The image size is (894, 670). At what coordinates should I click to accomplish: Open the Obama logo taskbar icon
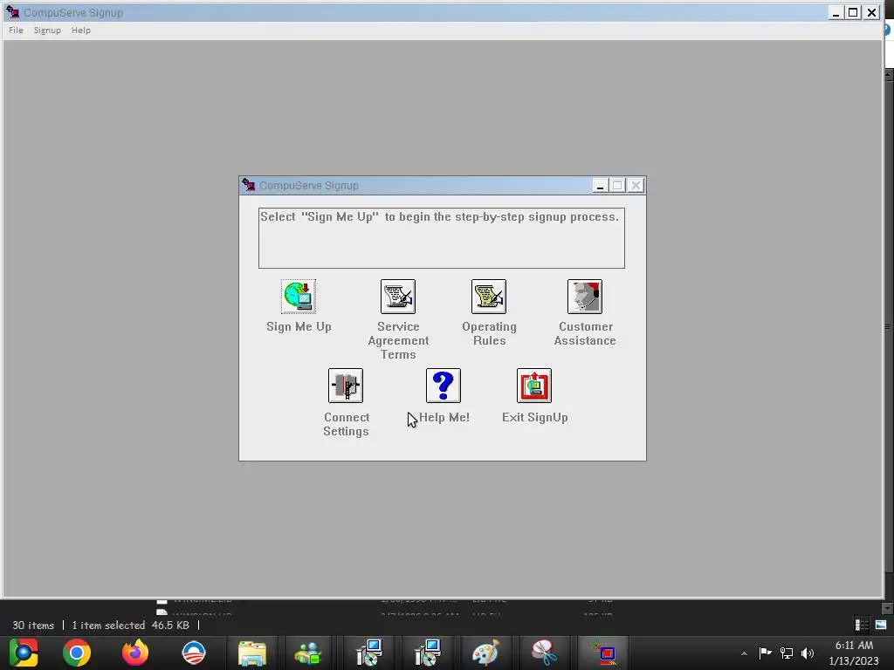tap(193, 653)
